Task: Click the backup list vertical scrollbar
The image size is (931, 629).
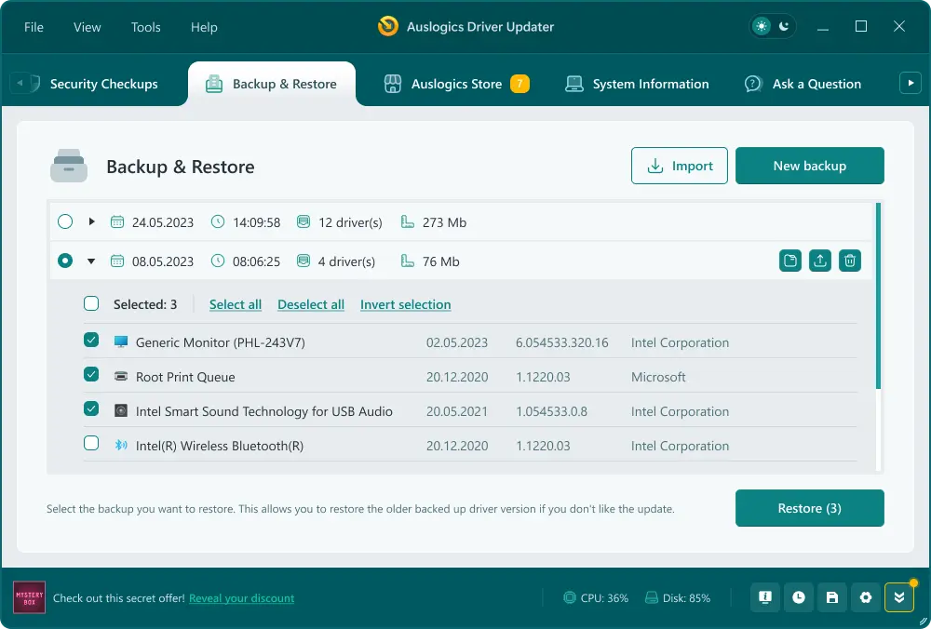Action: click(877, 298)
